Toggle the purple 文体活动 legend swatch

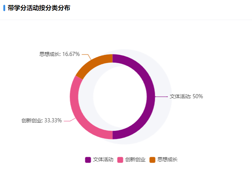tap(88, 160)
